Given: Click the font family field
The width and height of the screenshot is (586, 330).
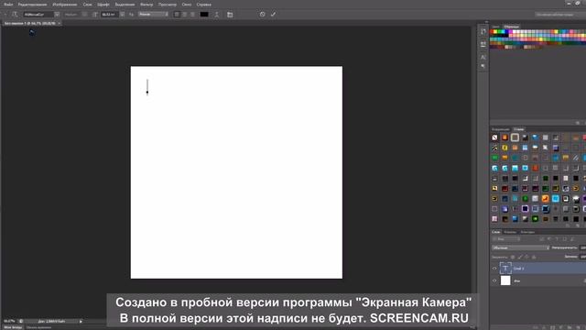Looking at the screenshot, I should [38, 15].
